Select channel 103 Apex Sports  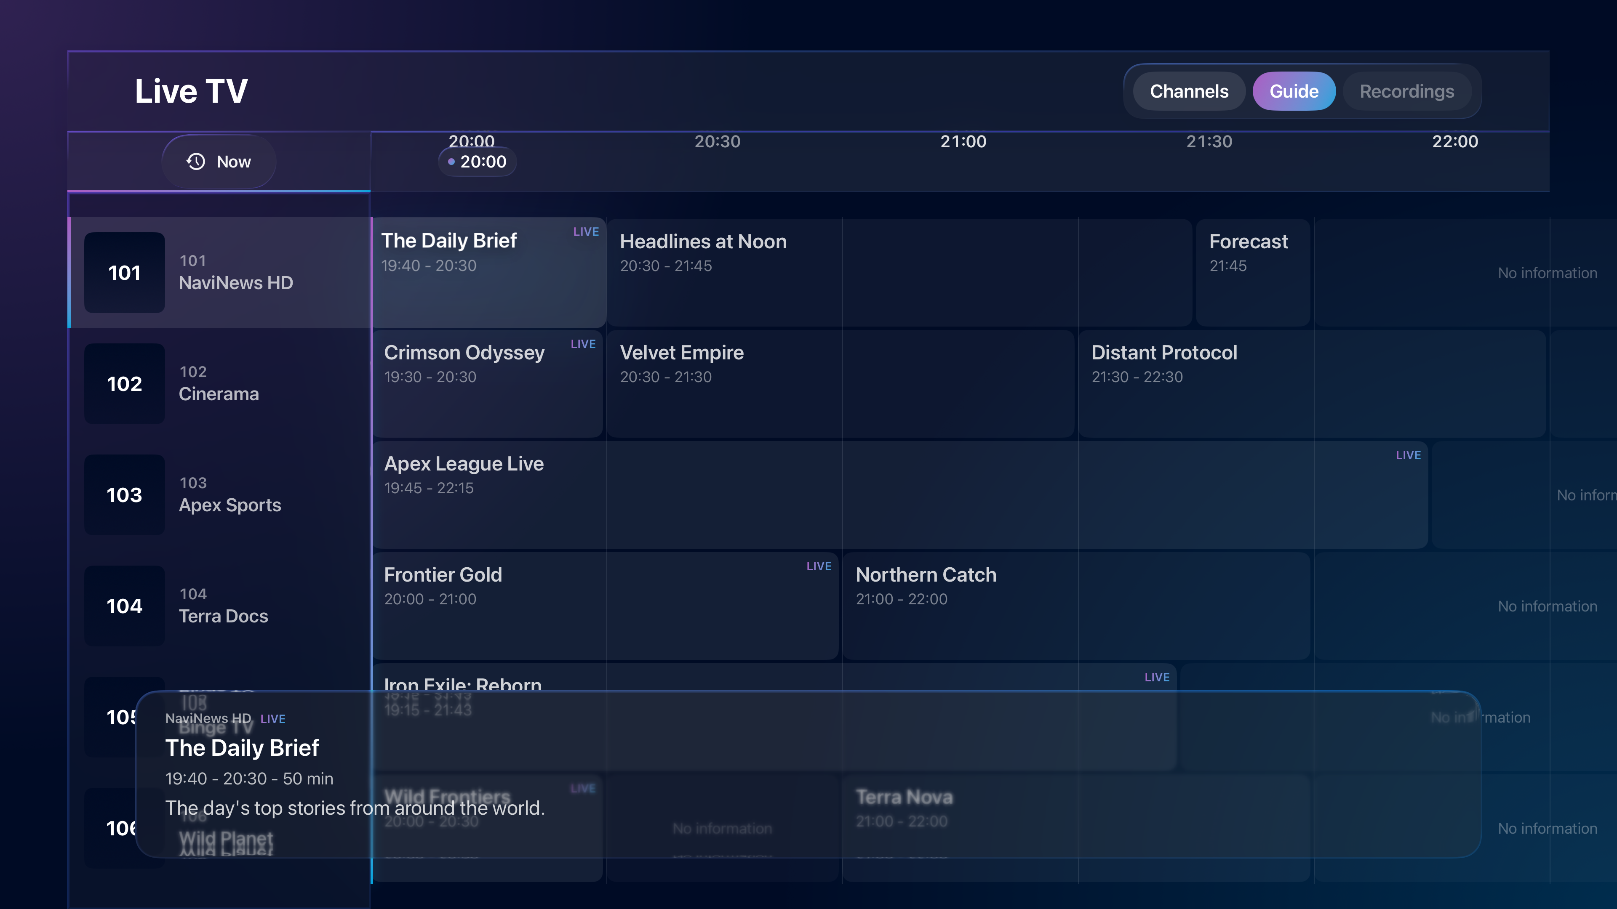(219, 495)
